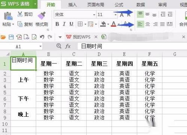Toggle Underline formatting
Image resolution: width=187 pixels, height=135 pixels.
(71, 24)
